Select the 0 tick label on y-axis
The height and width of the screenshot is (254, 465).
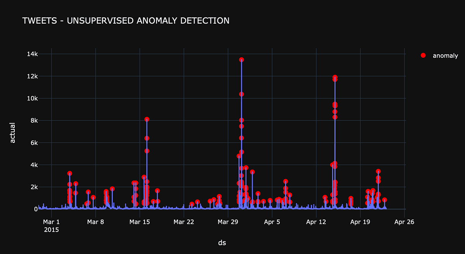click(36, 209)
